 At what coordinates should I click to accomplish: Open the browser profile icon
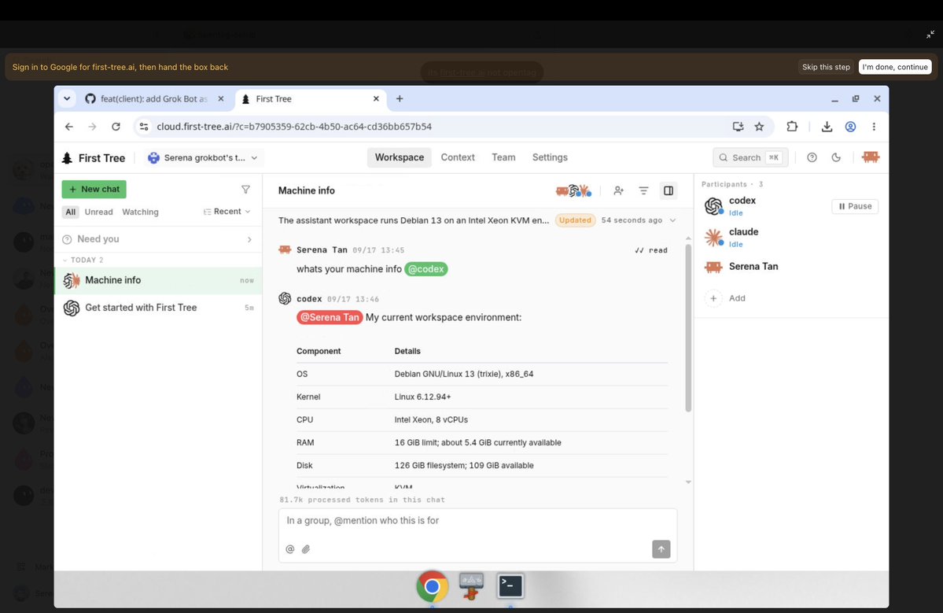point(850,127)
